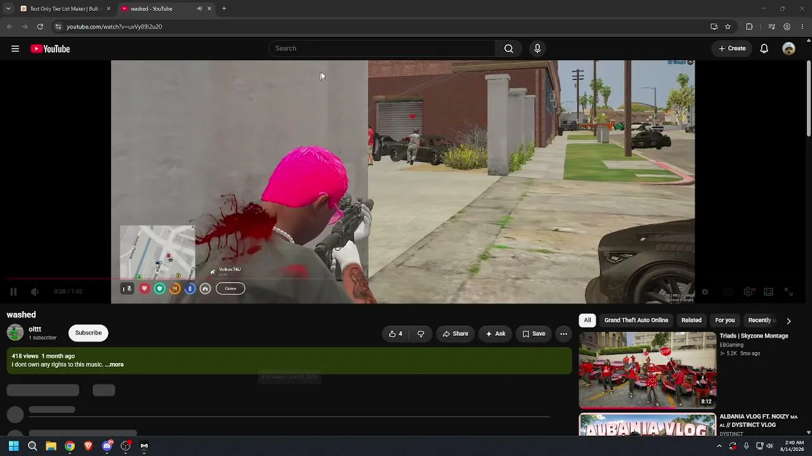Viewport: 812px width, 456px height.
Task: Close the washed - YouTube tab
Action: pos(209,9)
